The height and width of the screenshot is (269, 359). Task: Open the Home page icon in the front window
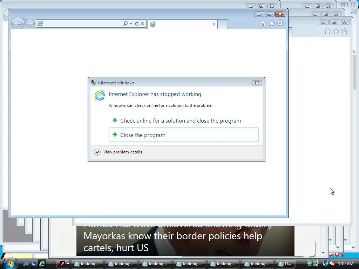click(263, 23)
